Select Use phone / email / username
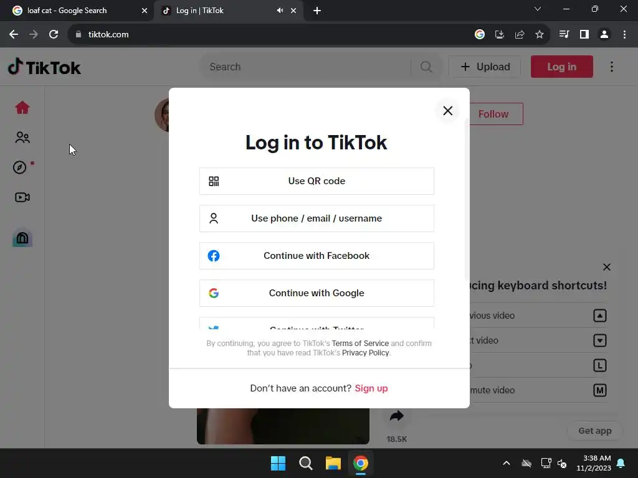 click(x=317, y=218)
